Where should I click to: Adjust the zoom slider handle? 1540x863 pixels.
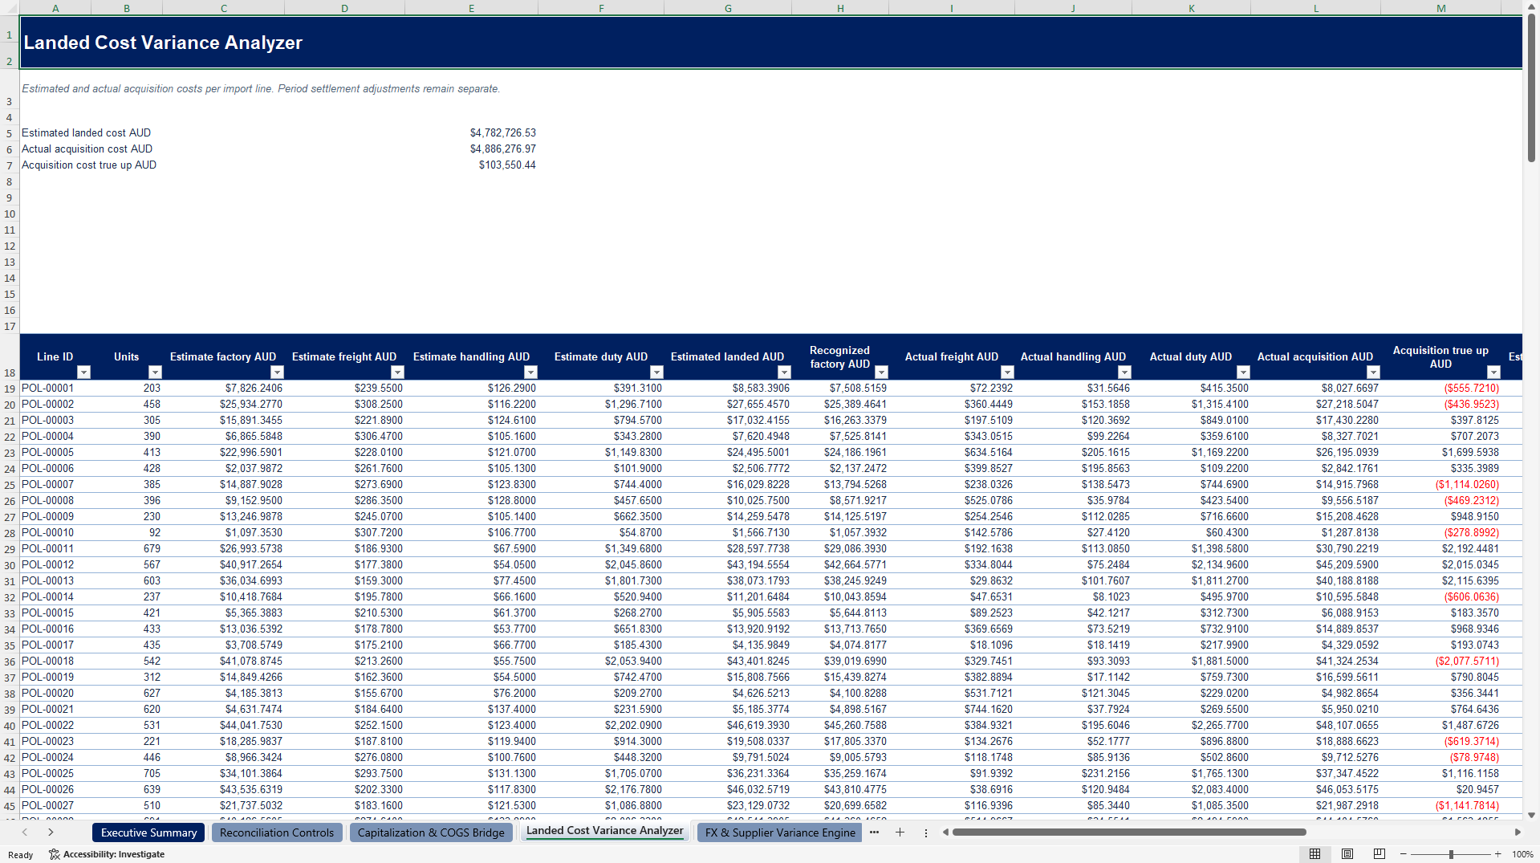coord(1451,854)
